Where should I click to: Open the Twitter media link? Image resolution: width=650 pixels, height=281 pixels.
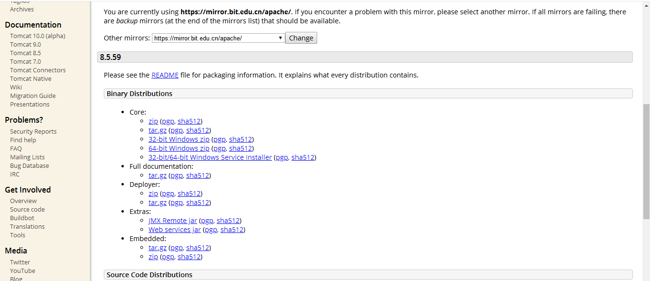[x=20, y=262]
